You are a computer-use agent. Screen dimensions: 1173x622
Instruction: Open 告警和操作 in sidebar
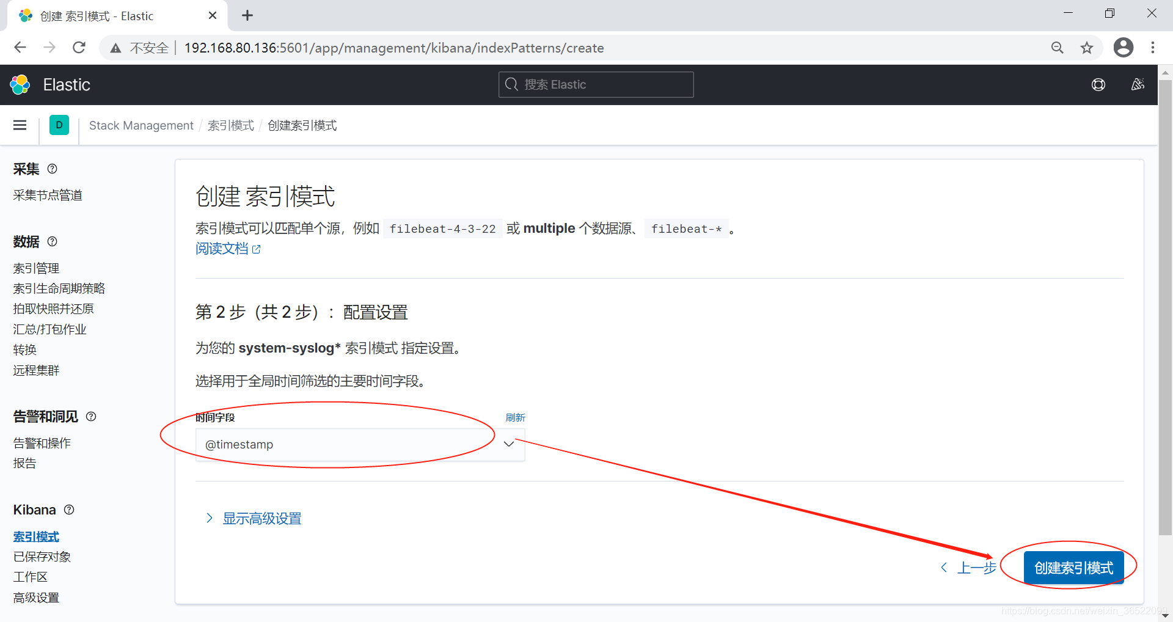[42, 443]
